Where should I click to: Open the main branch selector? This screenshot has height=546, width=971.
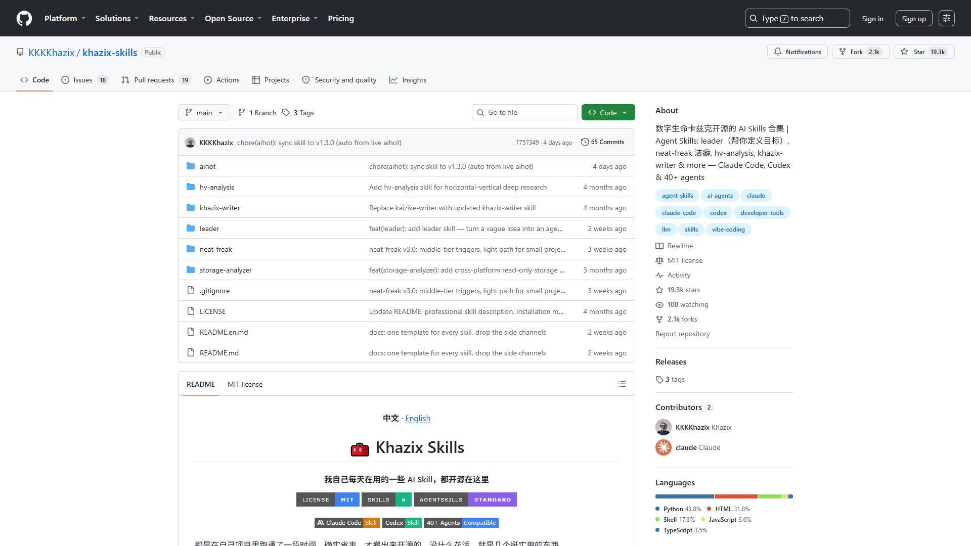(x=204, y=112)
